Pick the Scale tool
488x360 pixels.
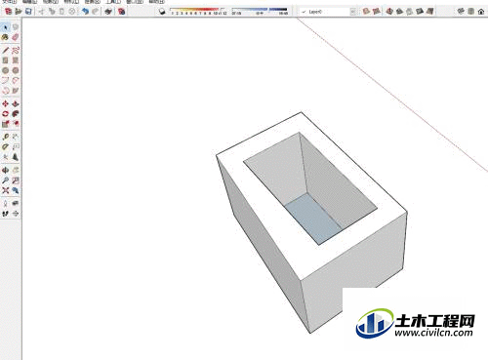tap(5, 124)
